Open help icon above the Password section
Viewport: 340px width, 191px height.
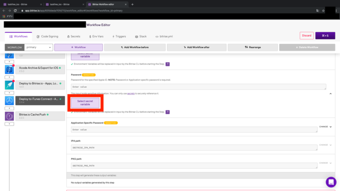(167, 64)
